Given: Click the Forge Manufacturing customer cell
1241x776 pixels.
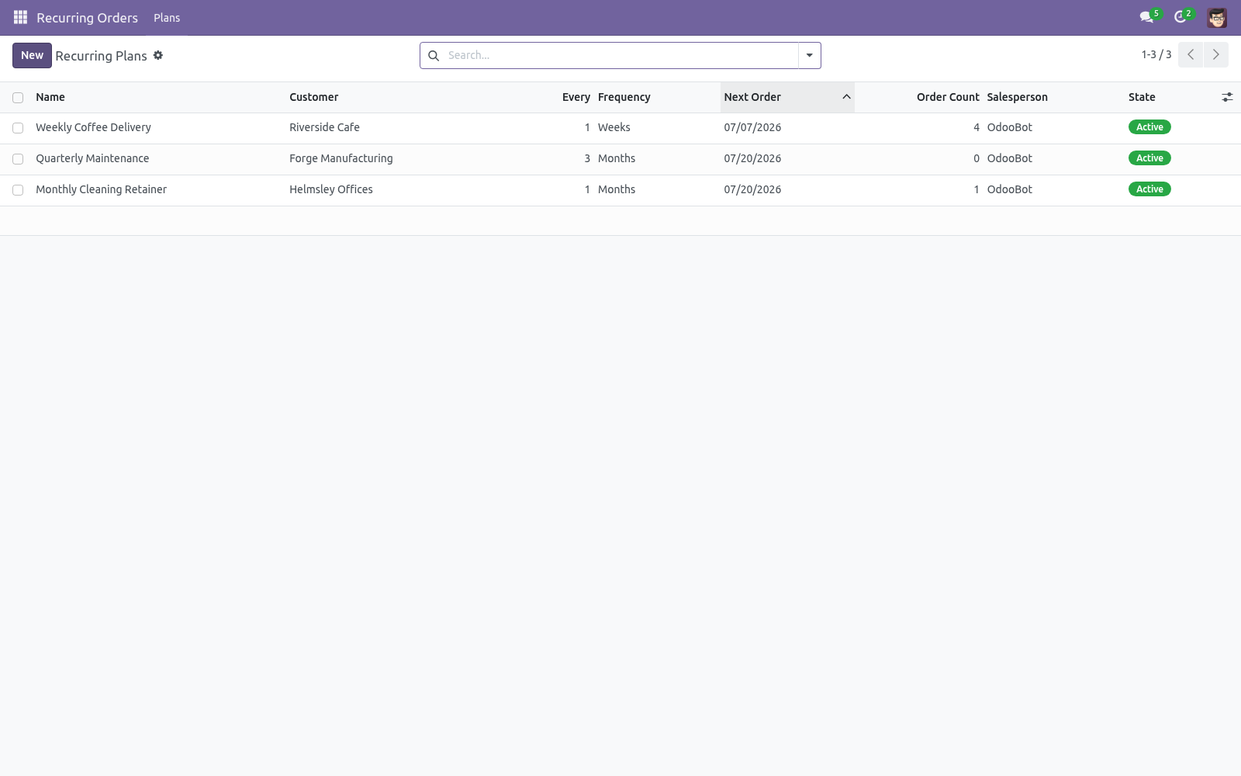Looking at the screenshot, I should coord(341,158).
